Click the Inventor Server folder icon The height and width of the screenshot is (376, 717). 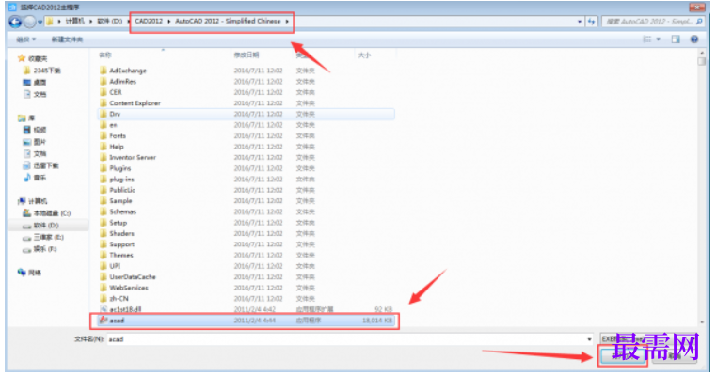point(104,157)
